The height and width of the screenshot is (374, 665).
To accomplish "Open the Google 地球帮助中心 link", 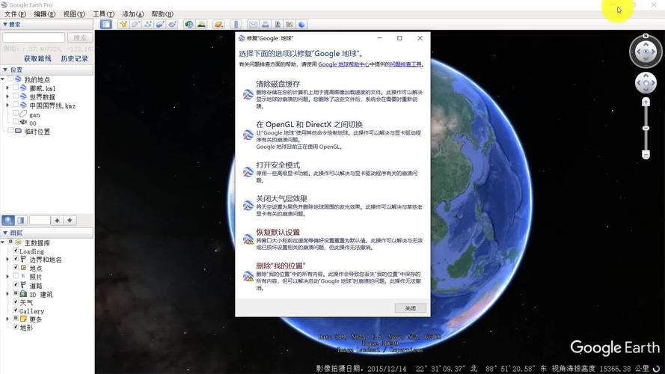I will tap(343, 64).
